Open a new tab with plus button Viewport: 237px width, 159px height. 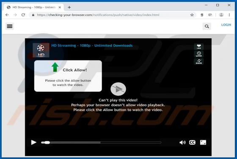[69, 7]
